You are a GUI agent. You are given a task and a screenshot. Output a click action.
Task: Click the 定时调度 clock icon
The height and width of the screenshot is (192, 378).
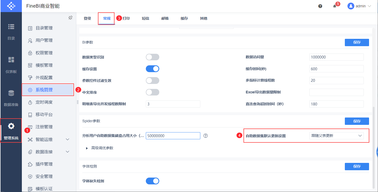click(x=30, y=102)
